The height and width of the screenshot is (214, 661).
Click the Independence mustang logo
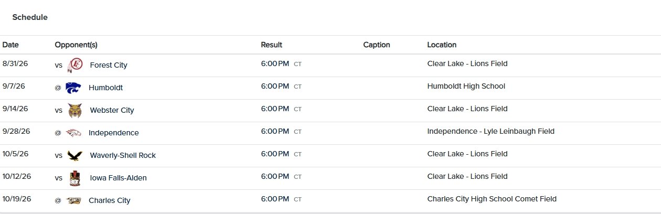73,133
